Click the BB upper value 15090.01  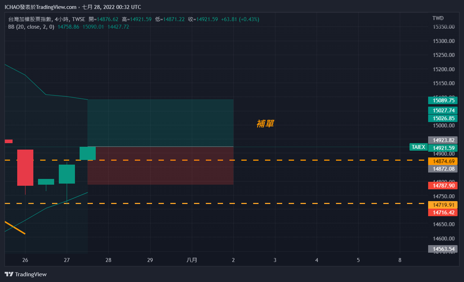93,26
